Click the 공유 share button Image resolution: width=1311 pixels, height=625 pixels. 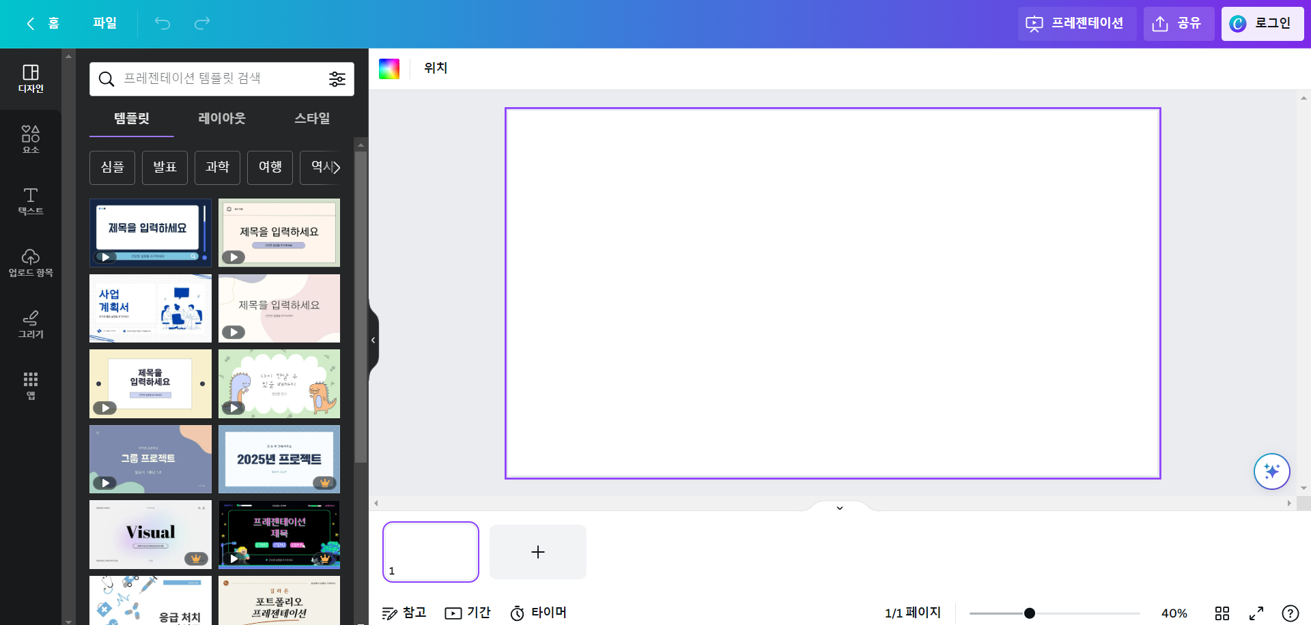[1179, 23]
